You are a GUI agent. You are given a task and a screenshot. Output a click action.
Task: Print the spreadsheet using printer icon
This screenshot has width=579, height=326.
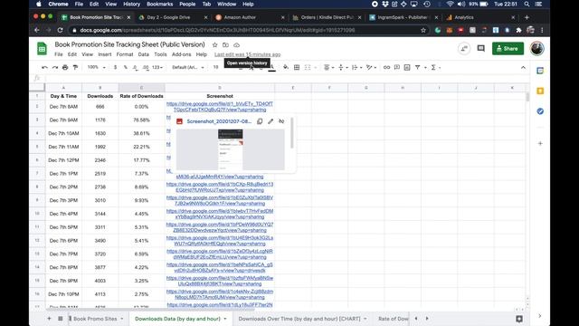[65, 68]
